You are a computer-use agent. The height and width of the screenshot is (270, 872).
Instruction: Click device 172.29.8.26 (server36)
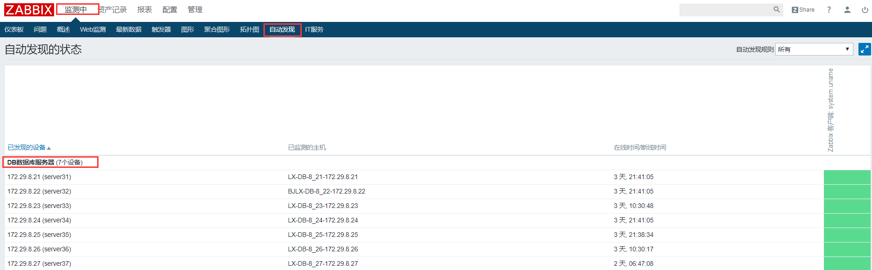pyautogui.click(x=39, y=249)
